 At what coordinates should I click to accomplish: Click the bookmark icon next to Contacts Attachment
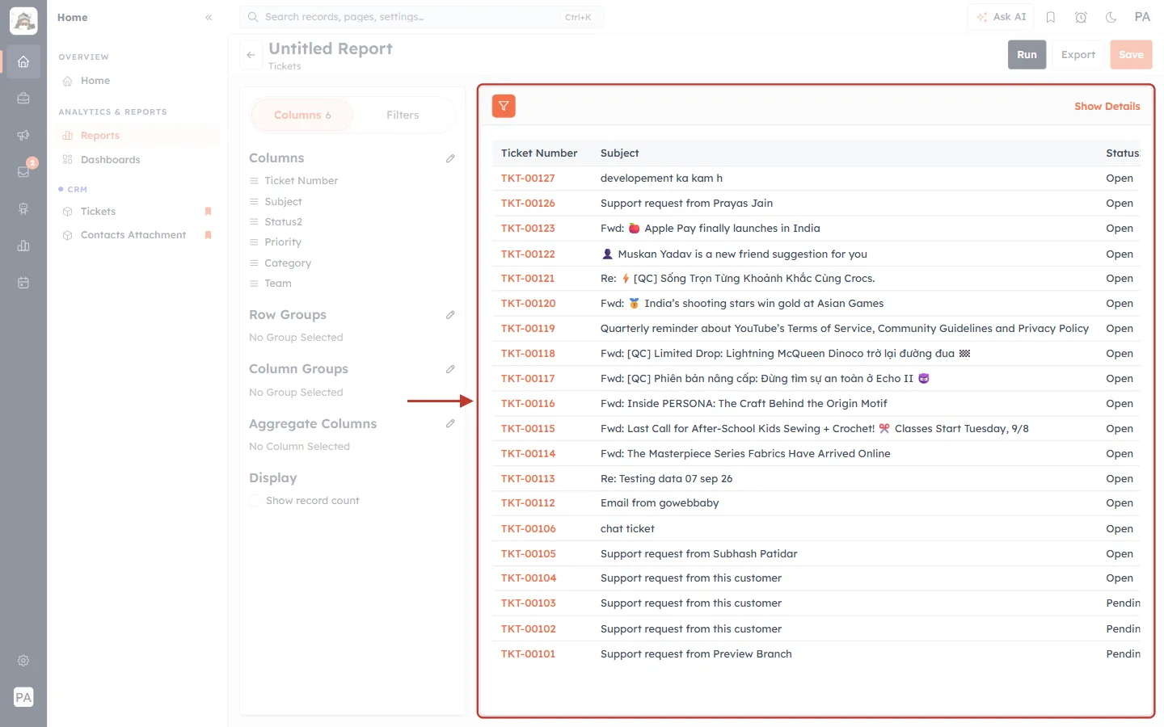208,235
